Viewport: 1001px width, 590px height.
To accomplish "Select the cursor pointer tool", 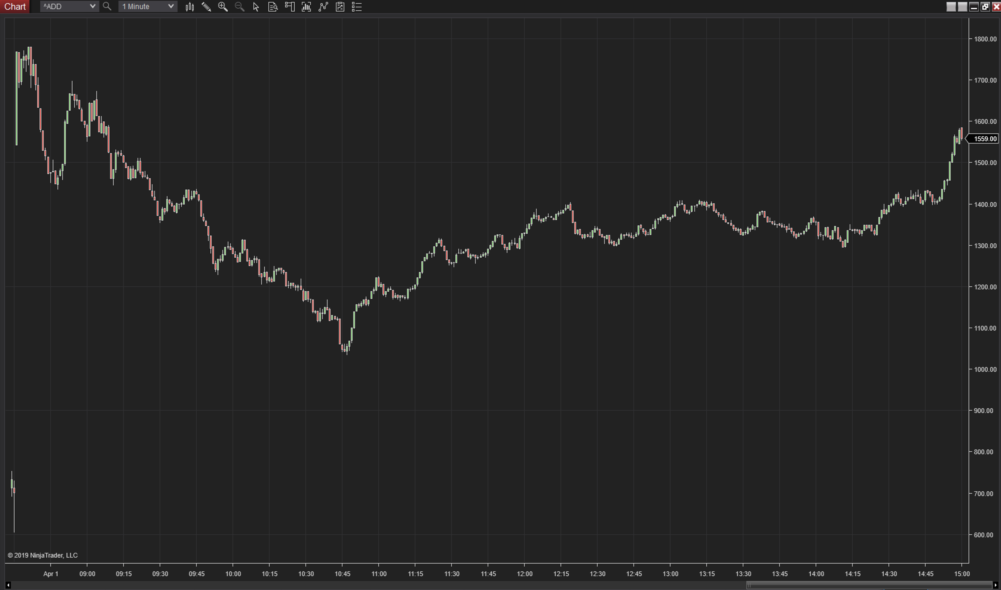I will pos(256,7).
